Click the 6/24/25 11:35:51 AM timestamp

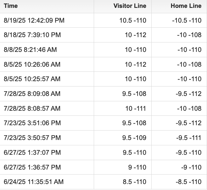[34, 182]
